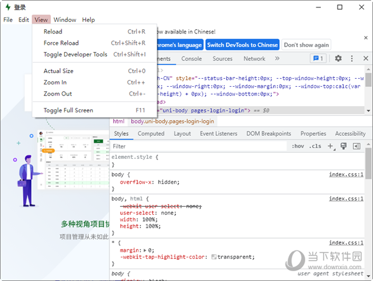Click Don't show again button
373x281 pixels.
(x=306, y=45)
